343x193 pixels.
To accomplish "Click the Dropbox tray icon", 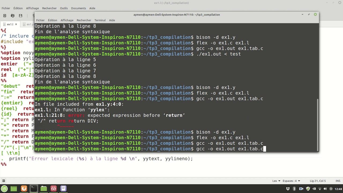I will click(x=288, y=189).
